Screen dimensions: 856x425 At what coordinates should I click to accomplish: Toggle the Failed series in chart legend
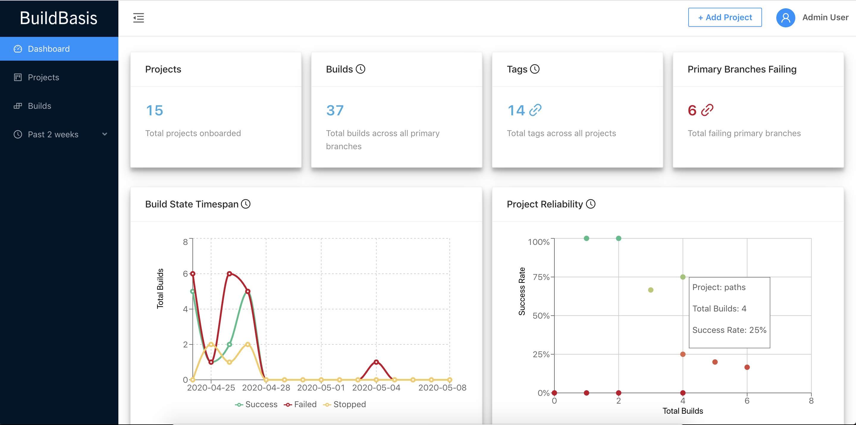300,404
